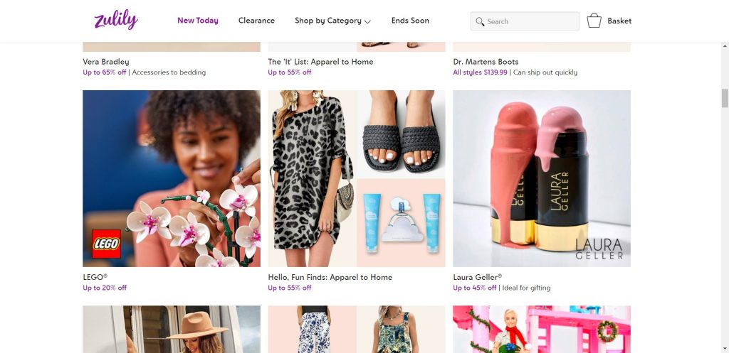This screenshot has width=729, height=353.
Task: Select the Ends Soon menu item
Action: [x=410, y=21]
